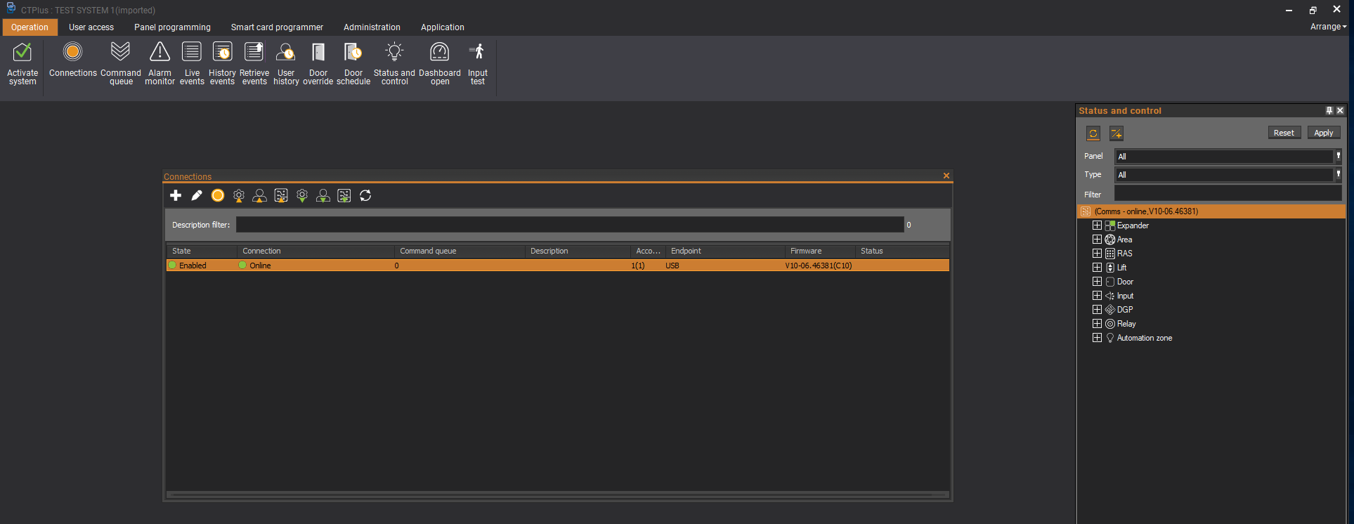Screen dimensions: 1354x524
Task: Click the Filter field in Status panel
Action: (x=1228, y=194)
